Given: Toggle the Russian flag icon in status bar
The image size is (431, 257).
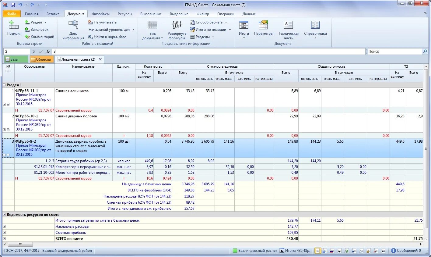Looking at the screenshot, I should (x=332, y=251).
